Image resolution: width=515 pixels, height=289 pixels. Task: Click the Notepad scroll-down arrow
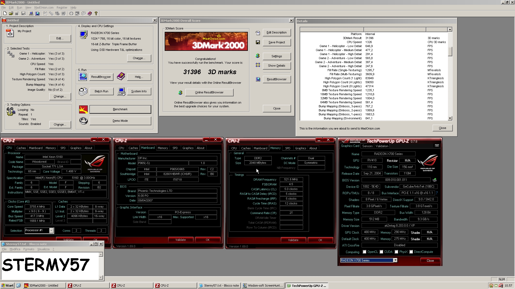click(x=101, y=277)
